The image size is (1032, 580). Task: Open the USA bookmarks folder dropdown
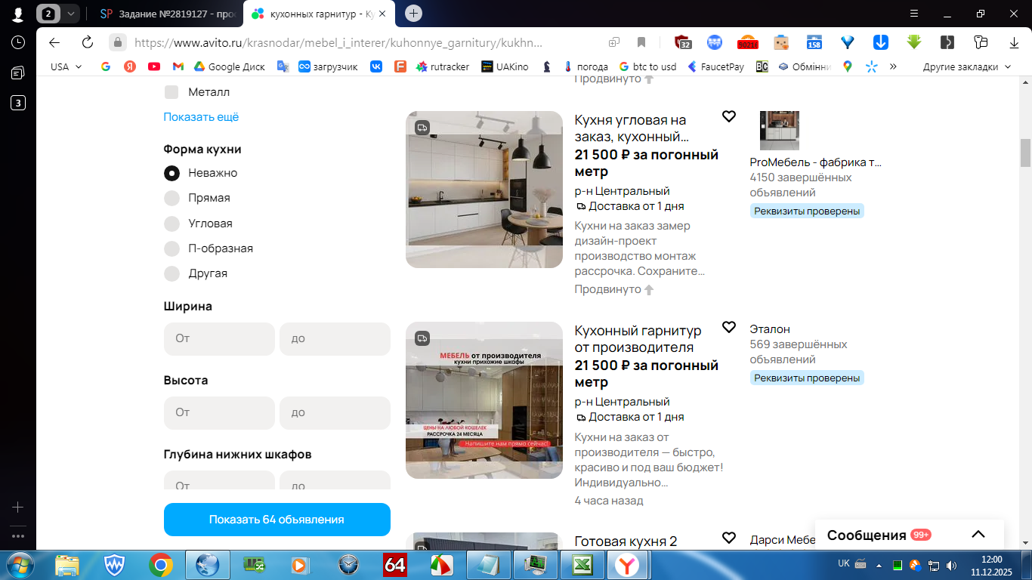pos(66,66)
